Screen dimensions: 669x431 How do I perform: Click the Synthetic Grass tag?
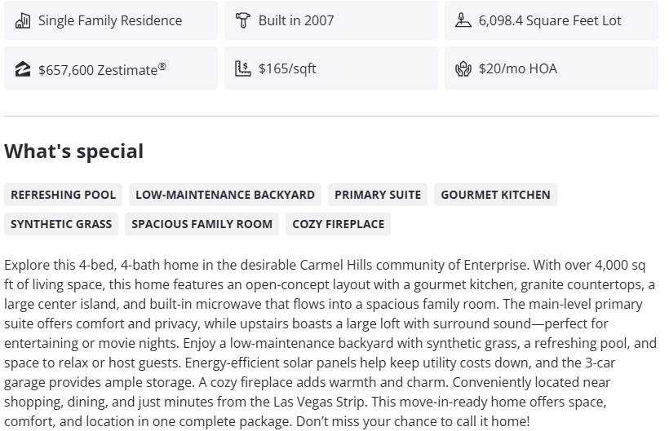(x=61, y=224)
